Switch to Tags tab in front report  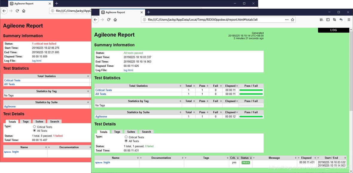point(117,132)
